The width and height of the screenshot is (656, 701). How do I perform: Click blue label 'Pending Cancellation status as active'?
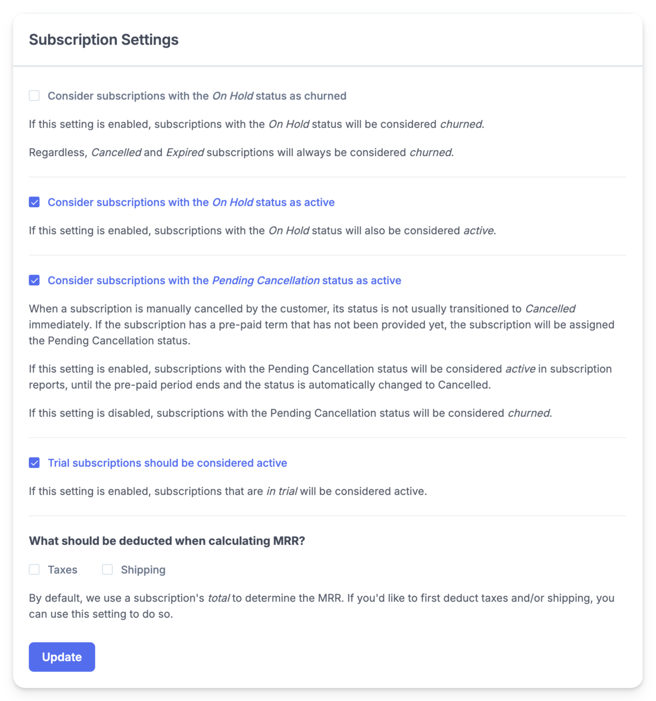[224, 280]
